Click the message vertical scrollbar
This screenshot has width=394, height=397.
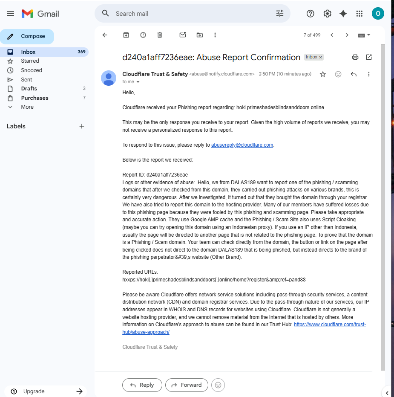[383, 207]
